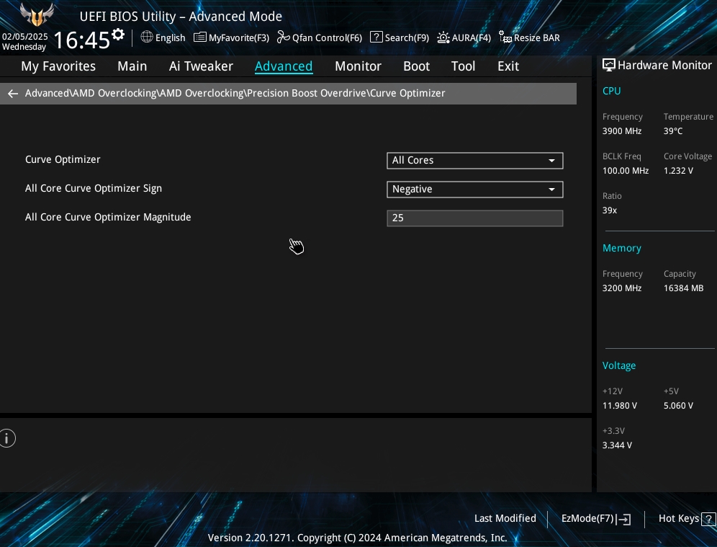Click the CPU section heading
The height and width of the screenshot is (547, 717).
(611, 91)
